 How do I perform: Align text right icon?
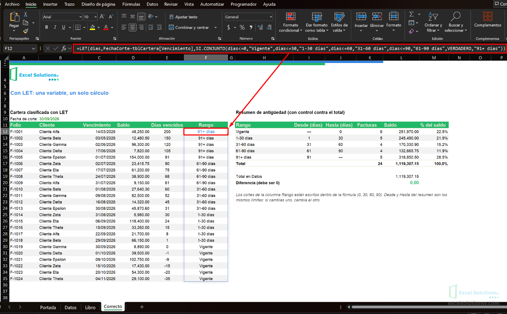pos(141,28)
